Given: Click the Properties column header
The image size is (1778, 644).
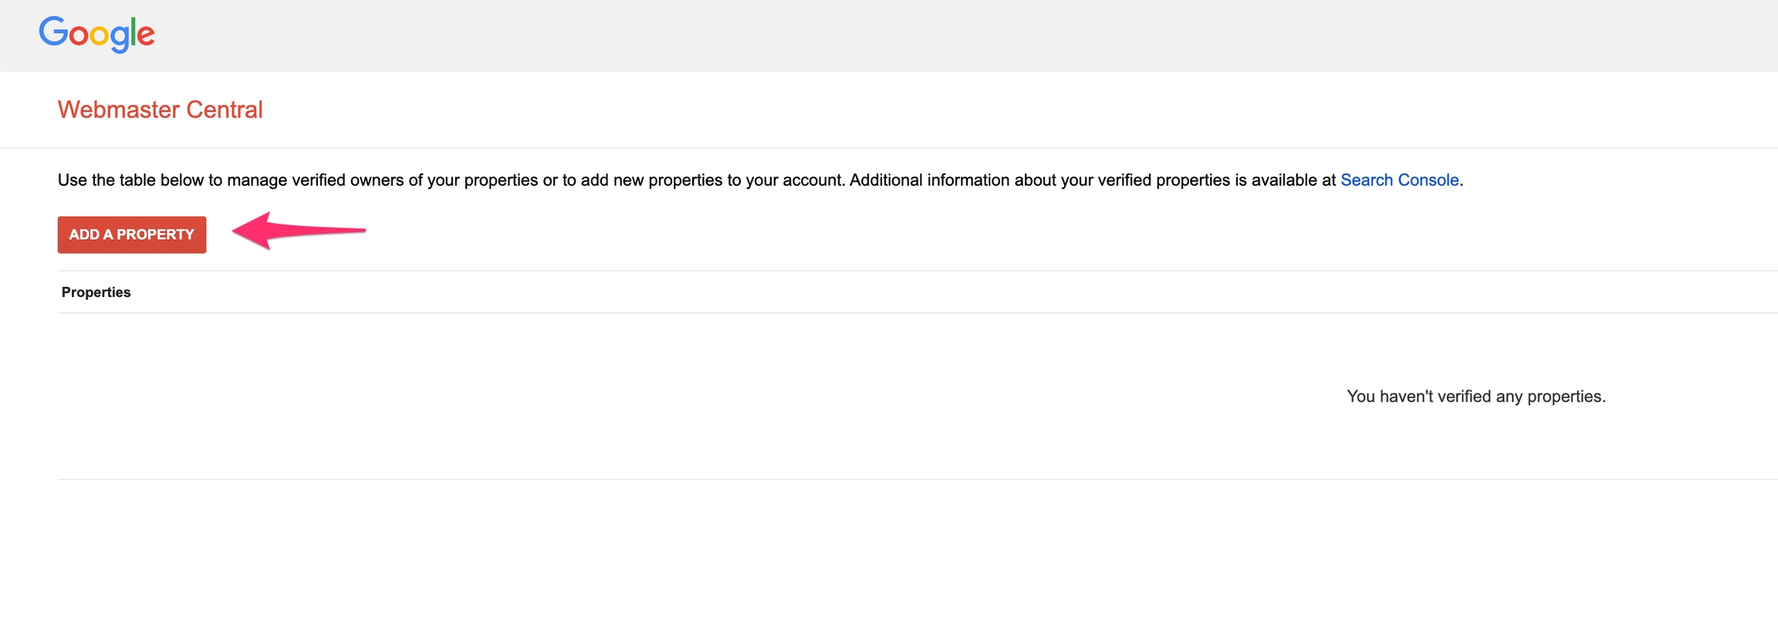Looking at the screenshot, I should coord(96,292).
